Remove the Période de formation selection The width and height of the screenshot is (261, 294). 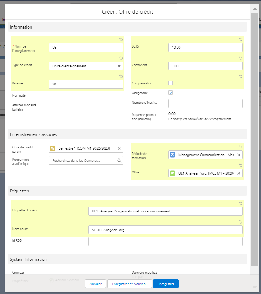pos(239,155)
